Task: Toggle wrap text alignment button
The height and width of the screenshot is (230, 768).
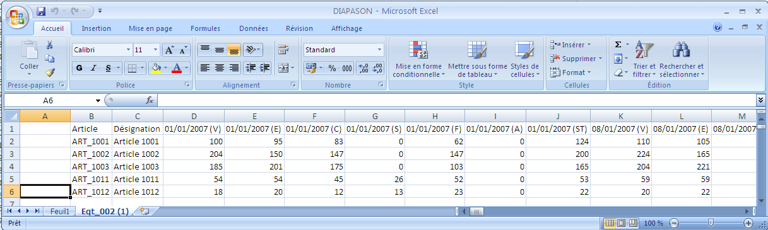Action: click(283, 50)
